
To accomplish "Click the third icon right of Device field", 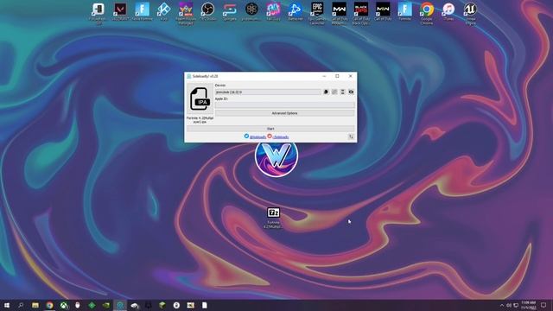I will click(x=342, y=92).
